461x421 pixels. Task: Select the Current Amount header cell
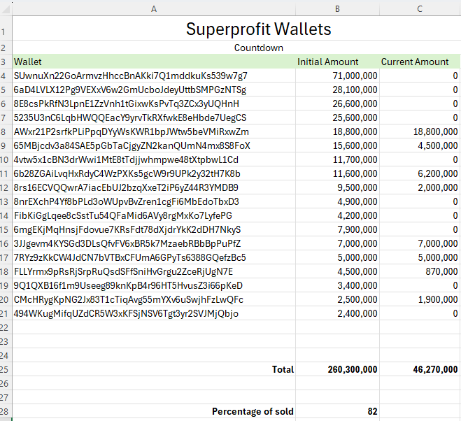click(420, 62)
